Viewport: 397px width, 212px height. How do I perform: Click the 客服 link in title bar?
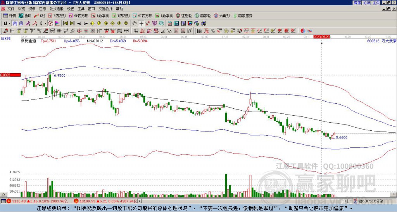tap(357, 3)
